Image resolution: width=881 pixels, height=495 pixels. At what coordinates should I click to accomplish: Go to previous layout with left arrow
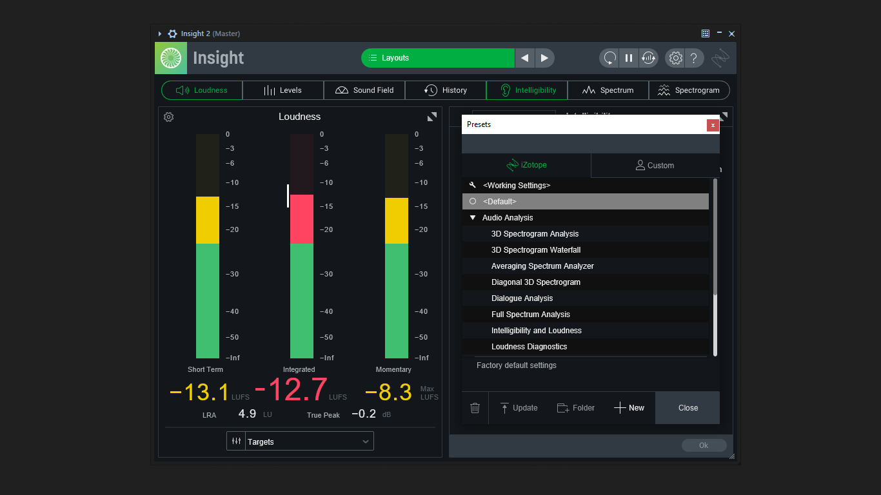(x=524, y=58)
